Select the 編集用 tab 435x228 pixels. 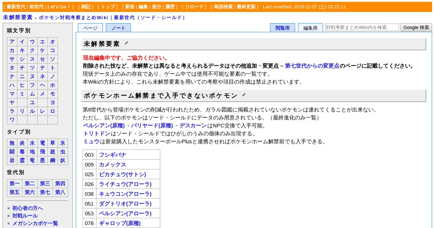click(x=310, y=28)
